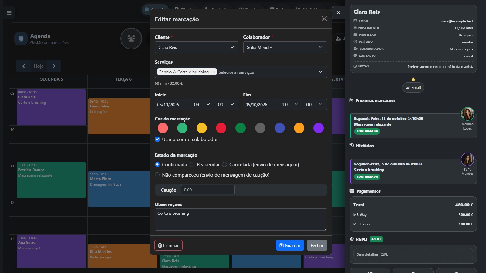This screenshot has height=273, width=486.
Task: Check Usar a cor do colaborador box
Action: tap(157, 139)
